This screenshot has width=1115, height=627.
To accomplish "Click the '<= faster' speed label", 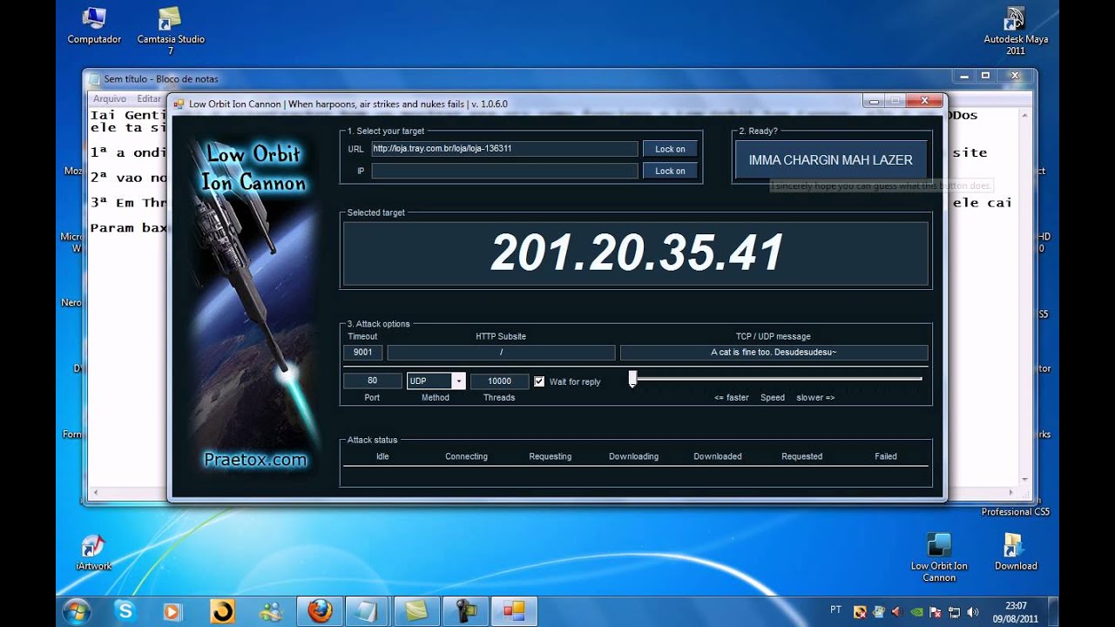I will [732, 397].
